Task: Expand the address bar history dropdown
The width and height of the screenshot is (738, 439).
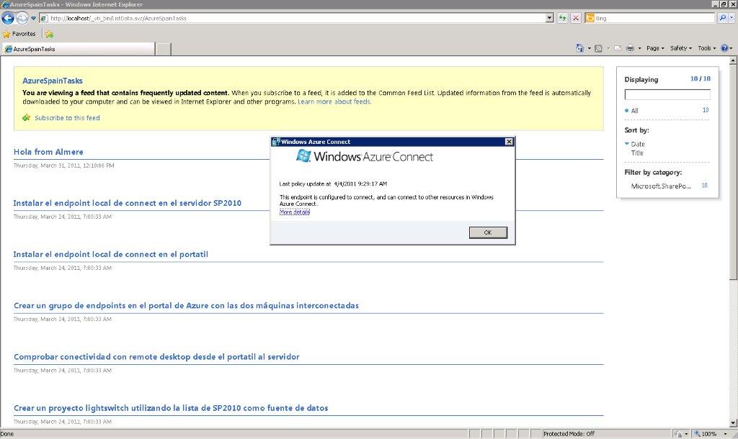Action: [549, 18]
